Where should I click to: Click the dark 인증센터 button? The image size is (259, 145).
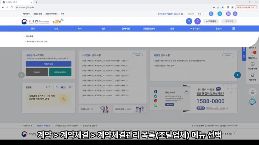pos(37,72)
